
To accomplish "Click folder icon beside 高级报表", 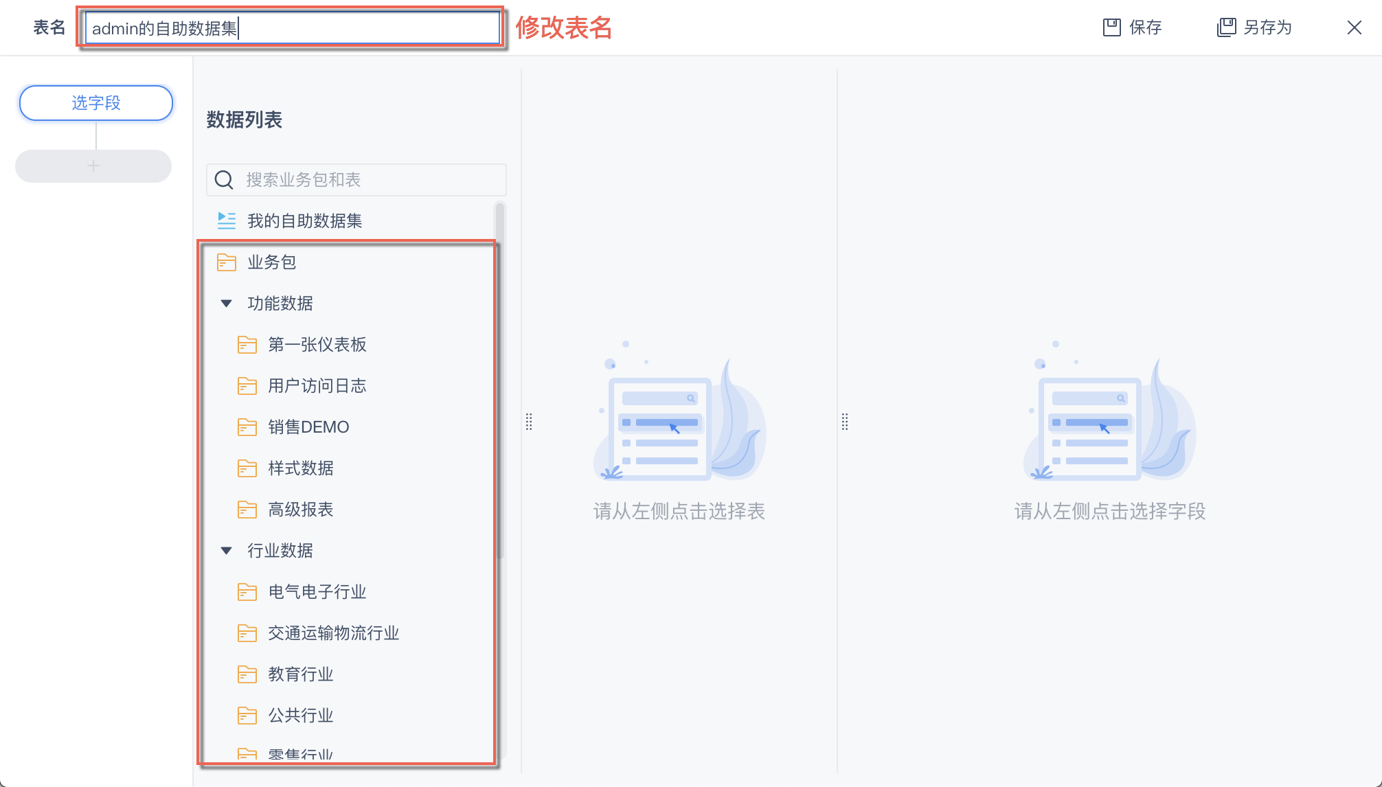I will 247,510.
